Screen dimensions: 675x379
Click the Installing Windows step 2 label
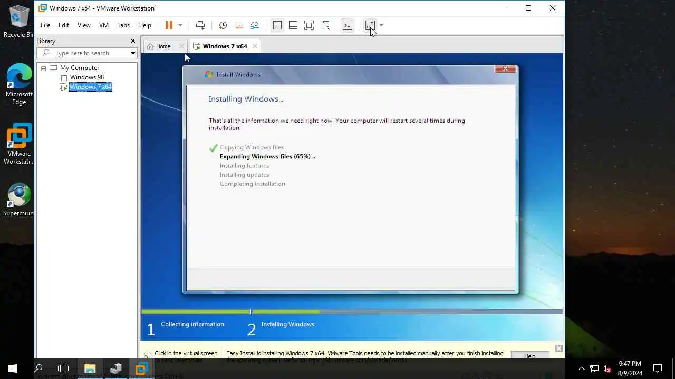click(287, 324)
